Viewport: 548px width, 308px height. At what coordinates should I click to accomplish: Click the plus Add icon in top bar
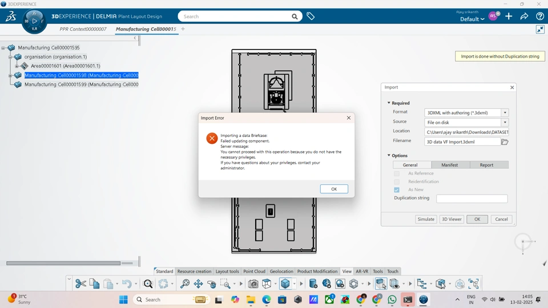[x=509, y=16]
